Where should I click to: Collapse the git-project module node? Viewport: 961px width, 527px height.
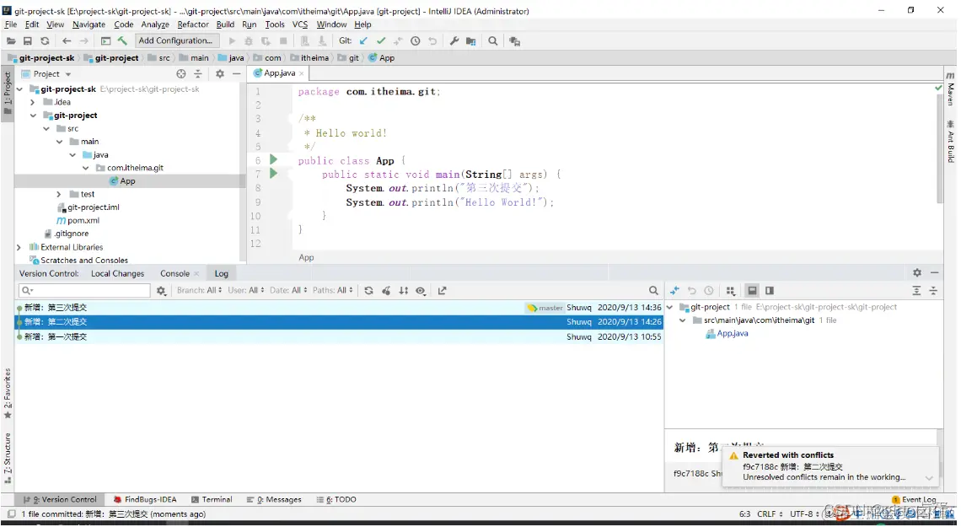pos(33,116)
